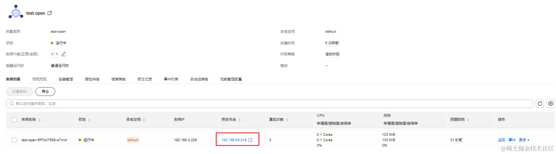Click the 100 MiB memory request value
Screen dimensions: 556x154
[389, 134]
